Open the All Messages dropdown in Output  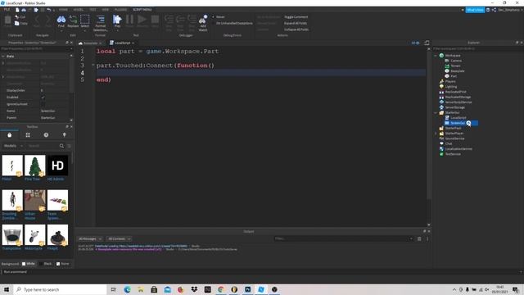[x=89, y=238]
